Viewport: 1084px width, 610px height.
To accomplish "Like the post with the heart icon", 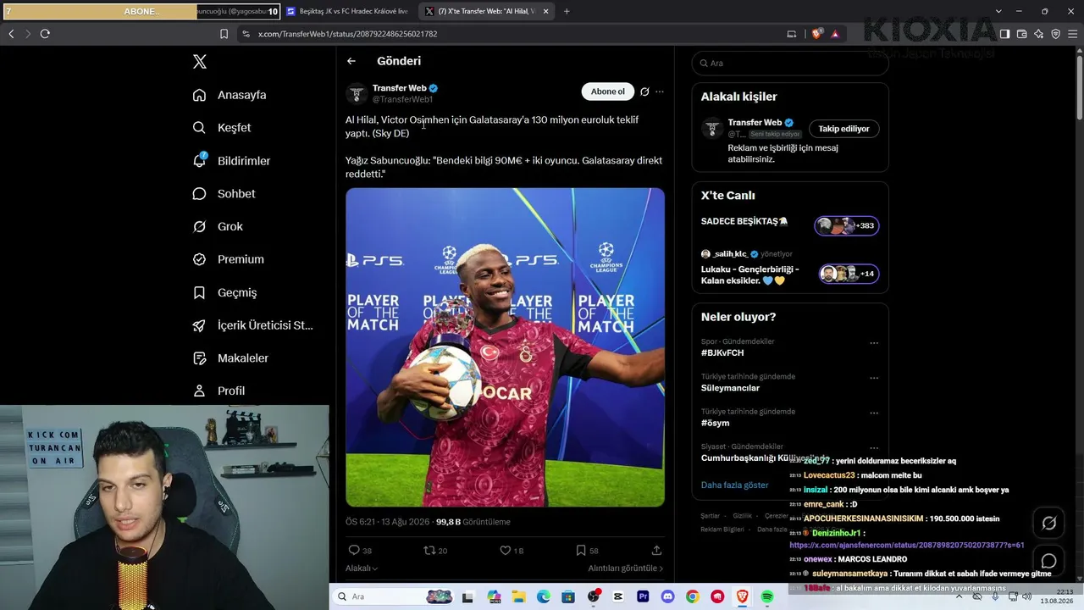I will coord(505,551).
